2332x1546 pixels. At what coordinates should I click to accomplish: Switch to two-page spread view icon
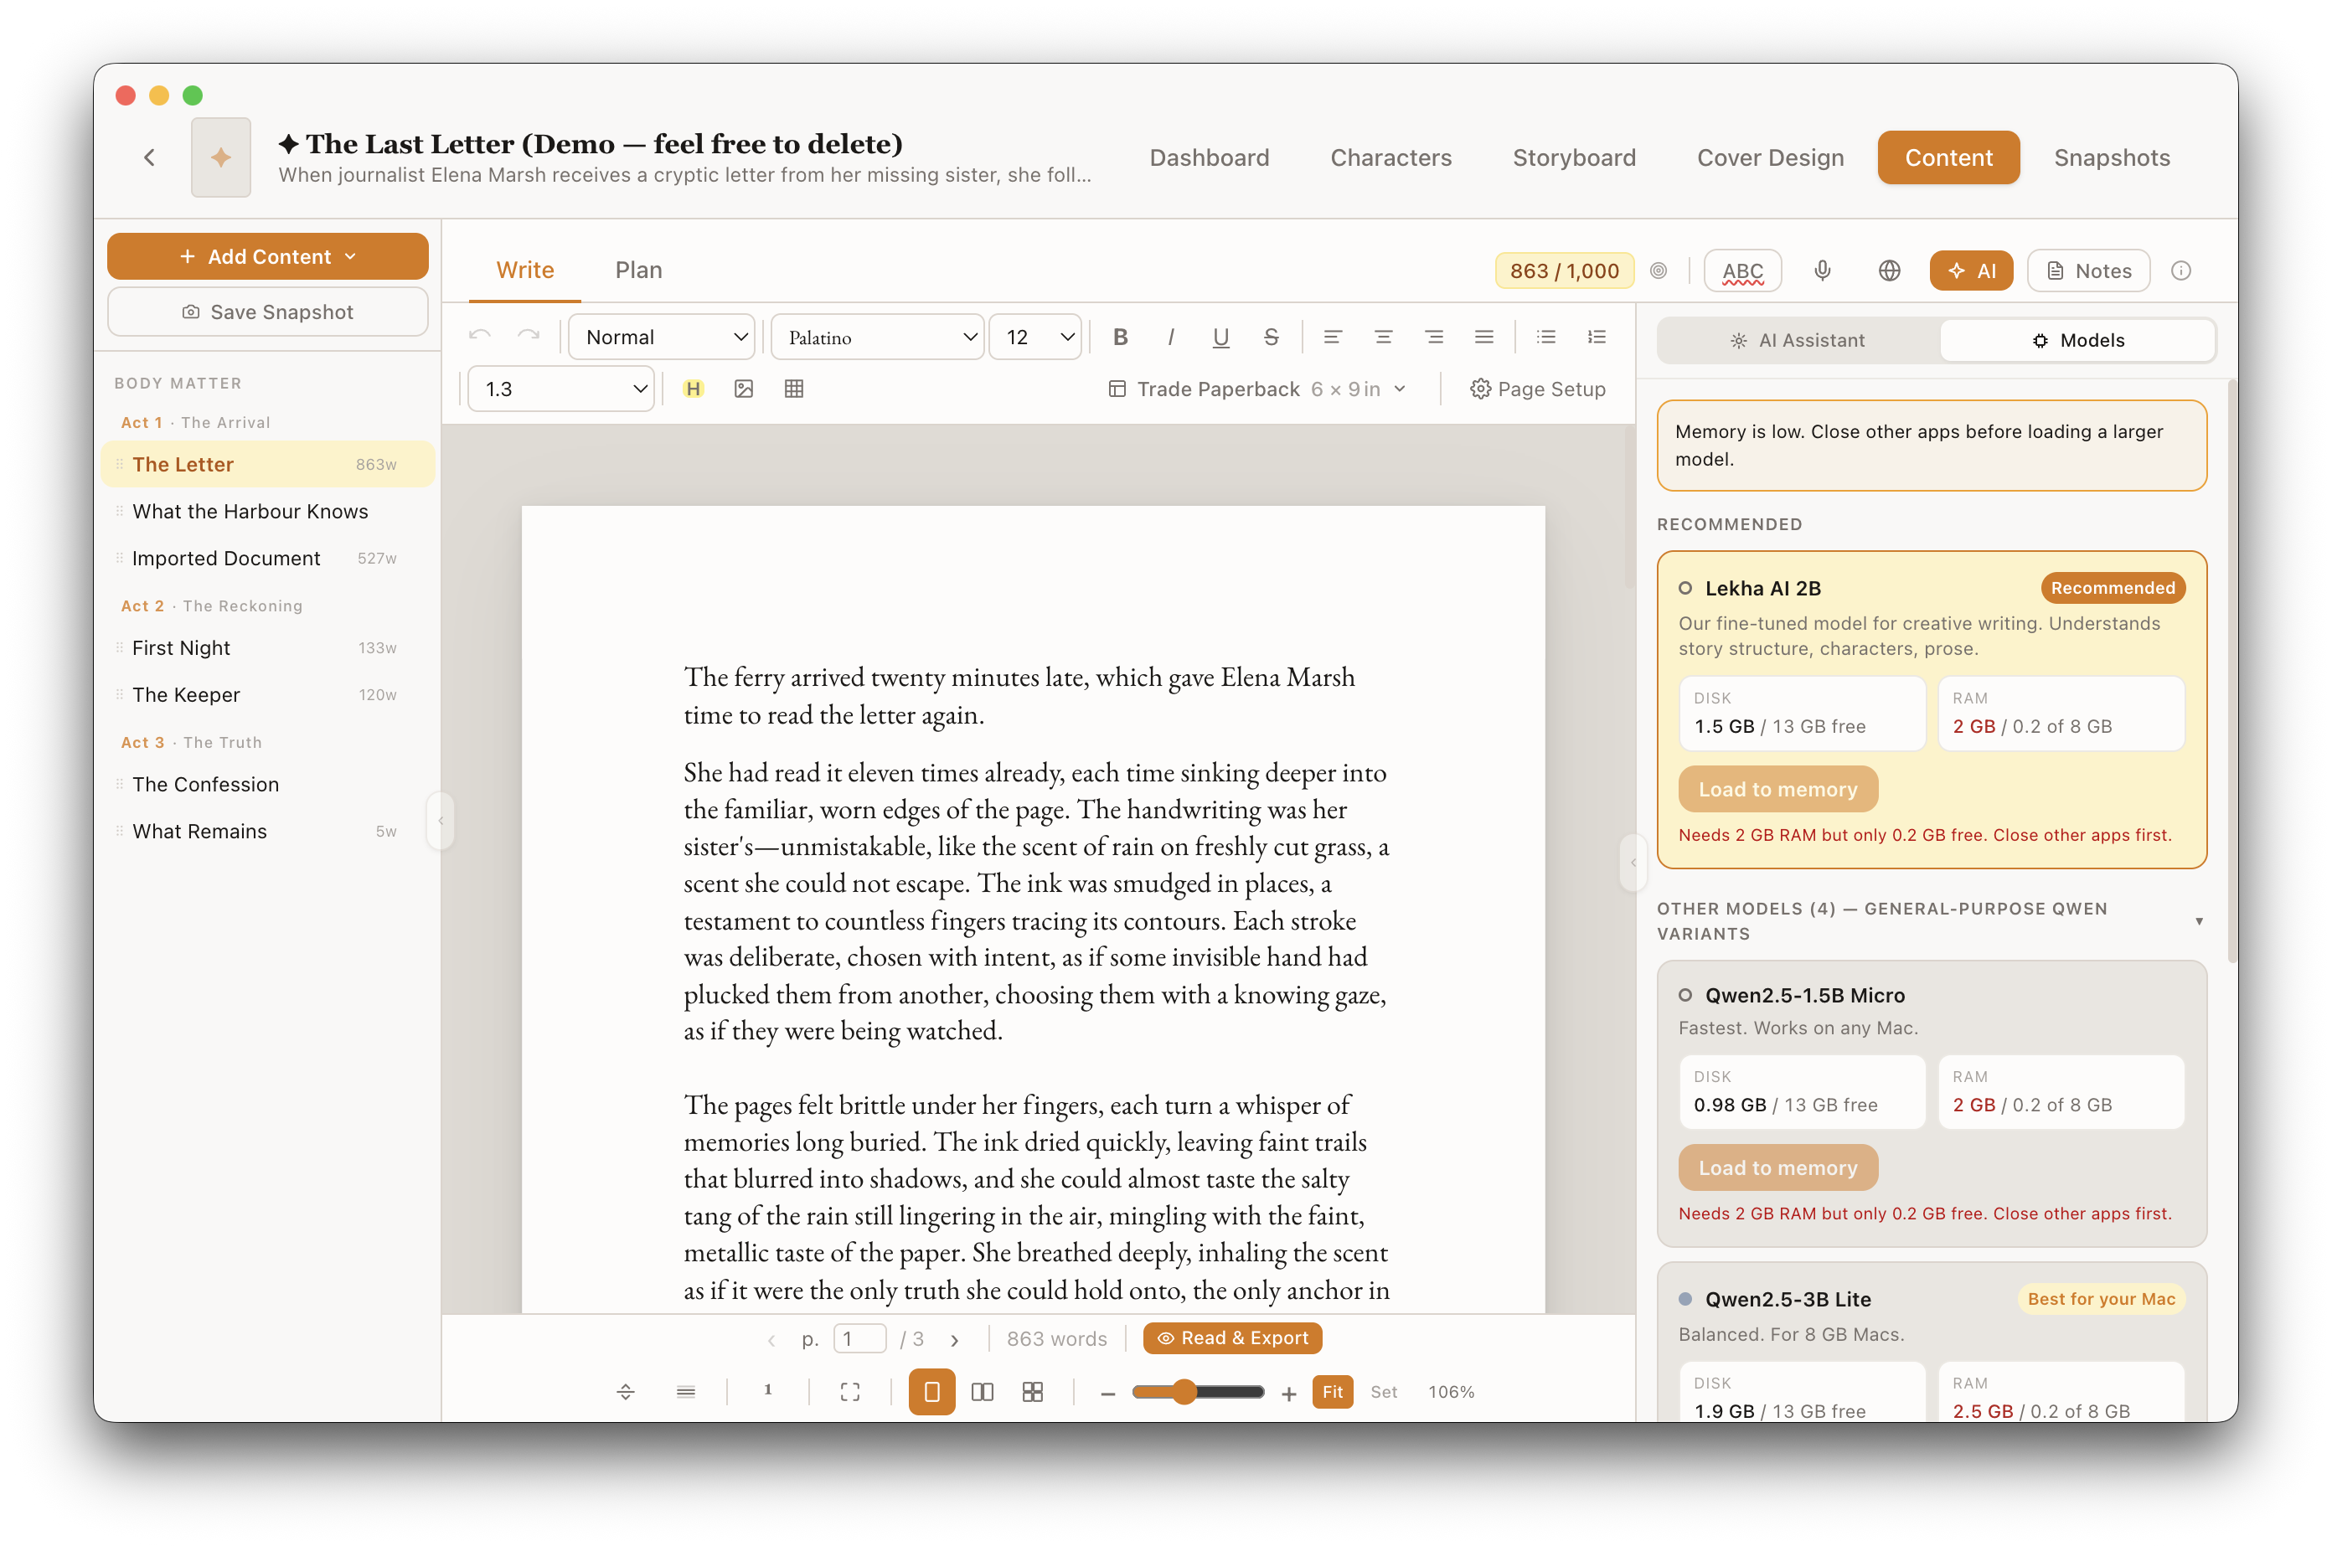click(982, 1391)
